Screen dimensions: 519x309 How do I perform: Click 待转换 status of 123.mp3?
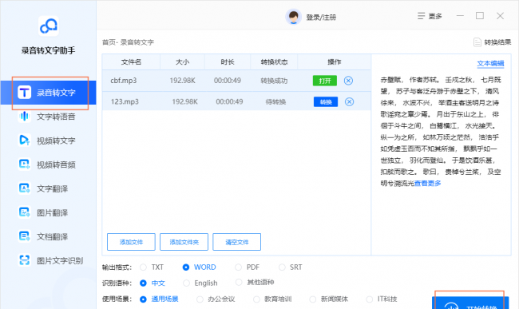275,101
